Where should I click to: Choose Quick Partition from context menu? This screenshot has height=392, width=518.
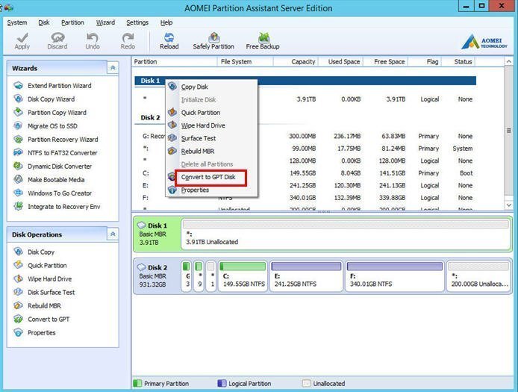[211, 113]
